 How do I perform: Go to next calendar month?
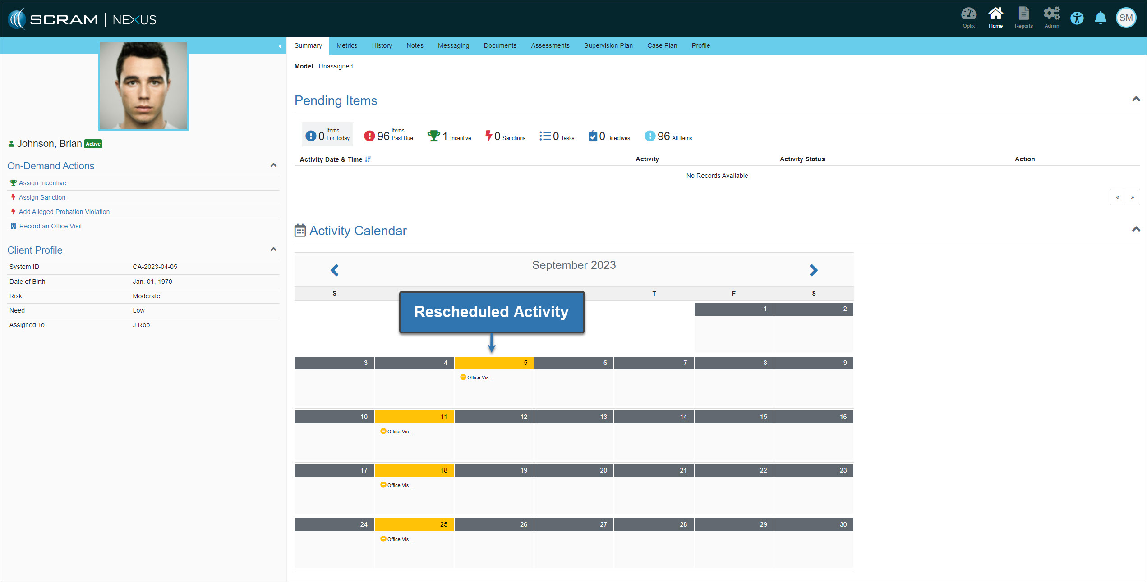point(813,270)
